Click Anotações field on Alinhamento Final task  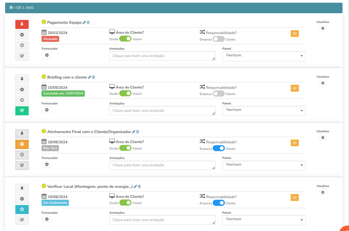point(162,165)
